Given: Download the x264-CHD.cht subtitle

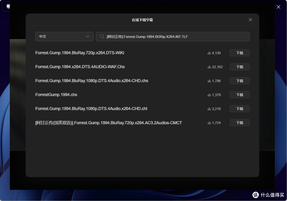Looking at the screenshot, I should (x=240, y=109).
